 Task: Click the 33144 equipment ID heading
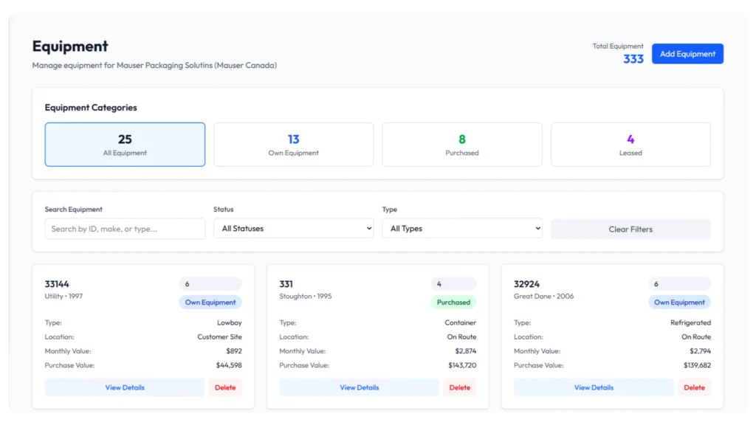[x=57, y=284]
